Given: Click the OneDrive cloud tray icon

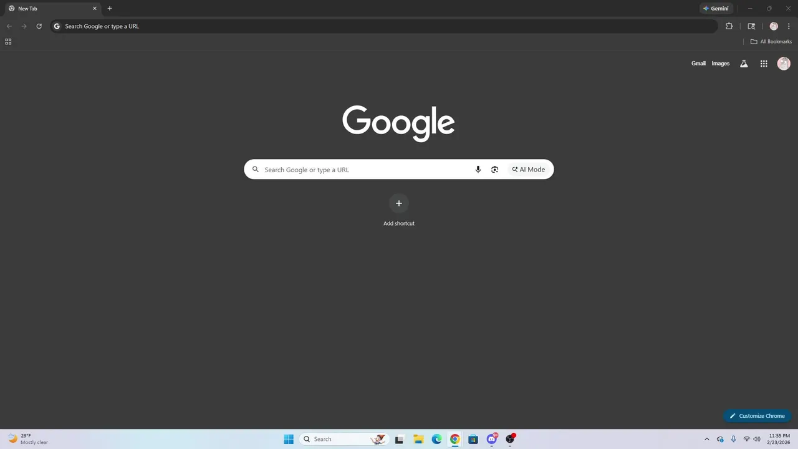Looking at the screenshot, I should 720,439.
